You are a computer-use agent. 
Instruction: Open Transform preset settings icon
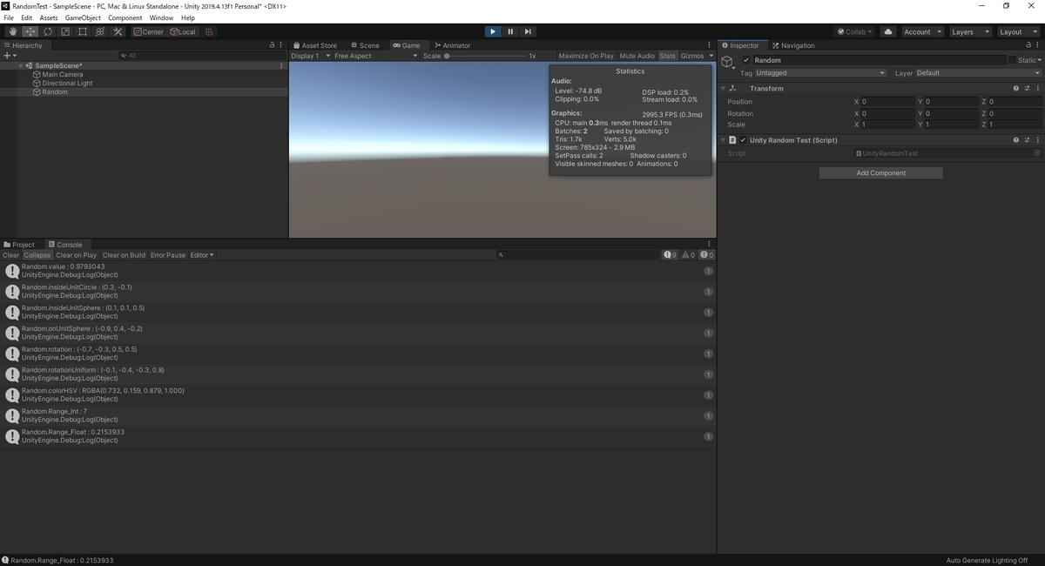click(x=1028, y=88)
